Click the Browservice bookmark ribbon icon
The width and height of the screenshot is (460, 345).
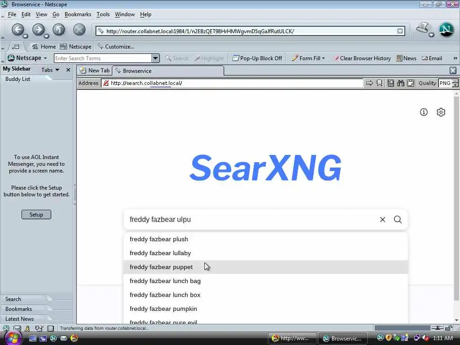pyautogui.click(x=379, y=83)
